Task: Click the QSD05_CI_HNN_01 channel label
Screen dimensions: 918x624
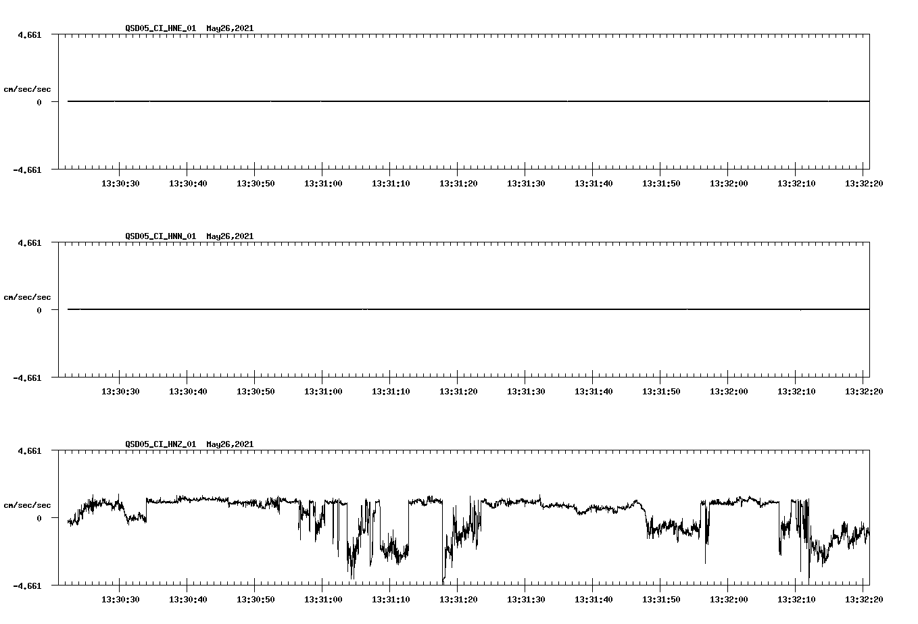Action: [157, 236]
